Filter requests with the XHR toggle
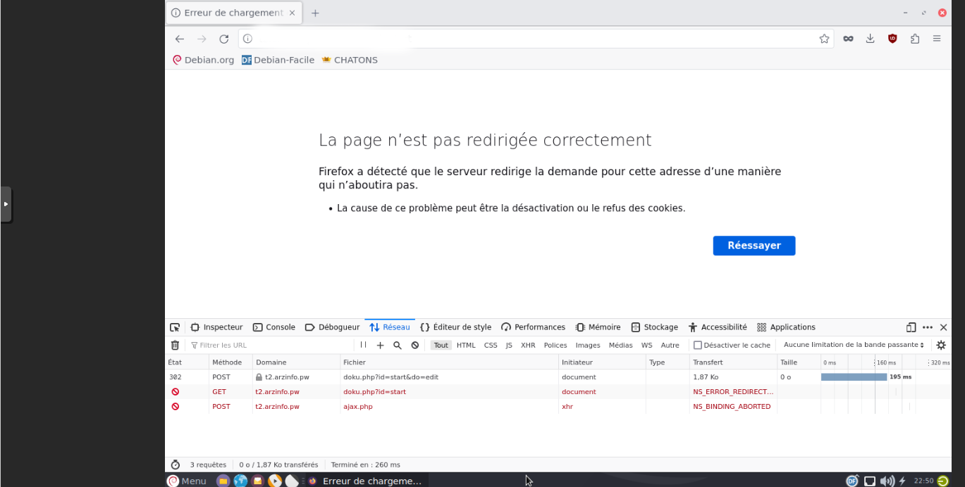The height and width of the screenshot is (487, 965). [x=528, y=345]
